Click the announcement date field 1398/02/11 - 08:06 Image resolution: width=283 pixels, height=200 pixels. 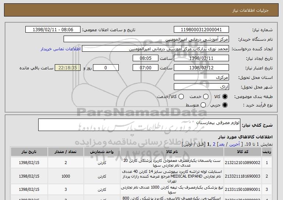tap(53, 30)
